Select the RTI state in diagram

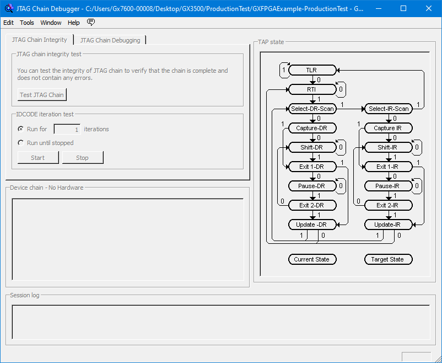[312, 89]
